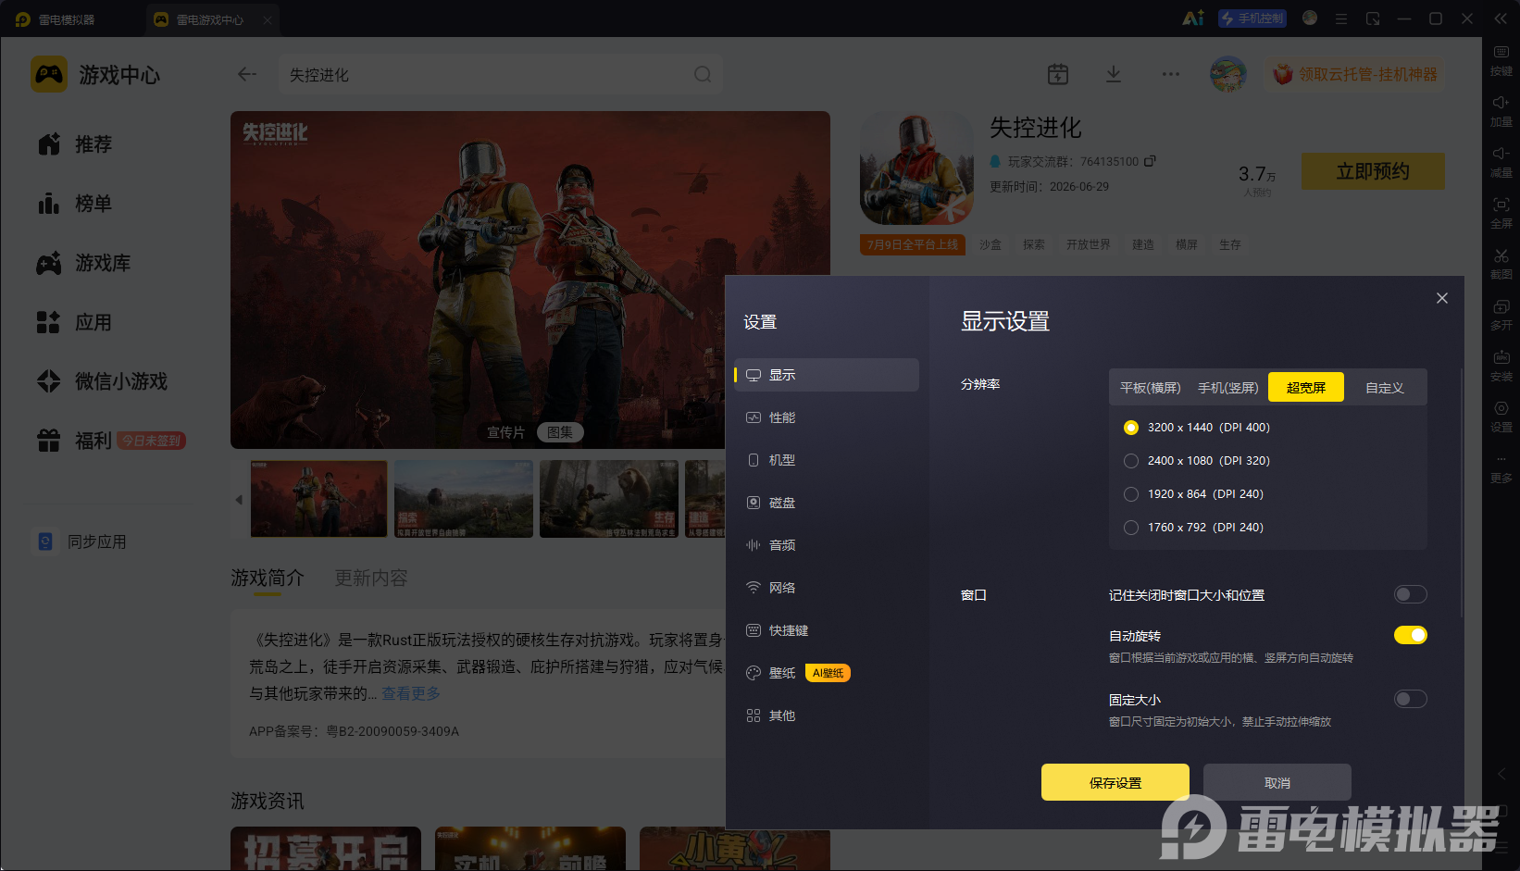Open 微信小游戏 in the sidebar

(102, 381)
